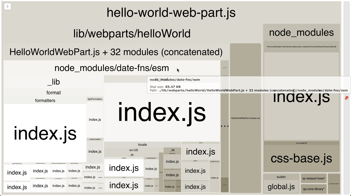Click the css-base.js module block
Image resolution: width=351 pixels, height=196 pixels.
[301, 158]
